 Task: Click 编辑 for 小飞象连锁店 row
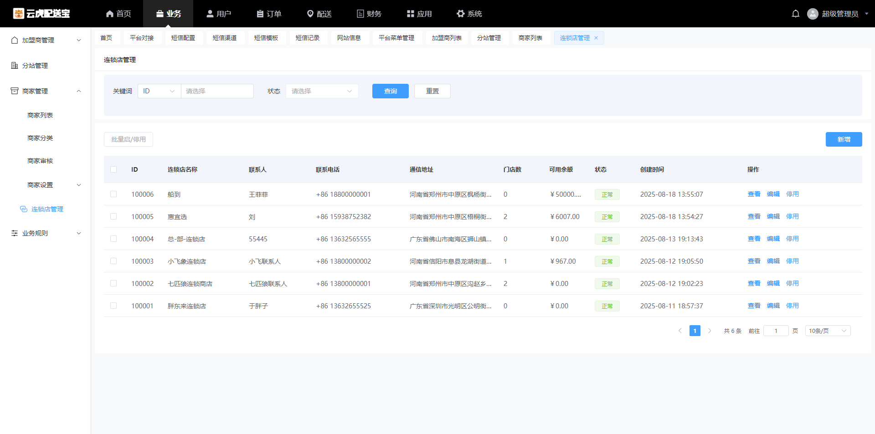pos(773,261)
